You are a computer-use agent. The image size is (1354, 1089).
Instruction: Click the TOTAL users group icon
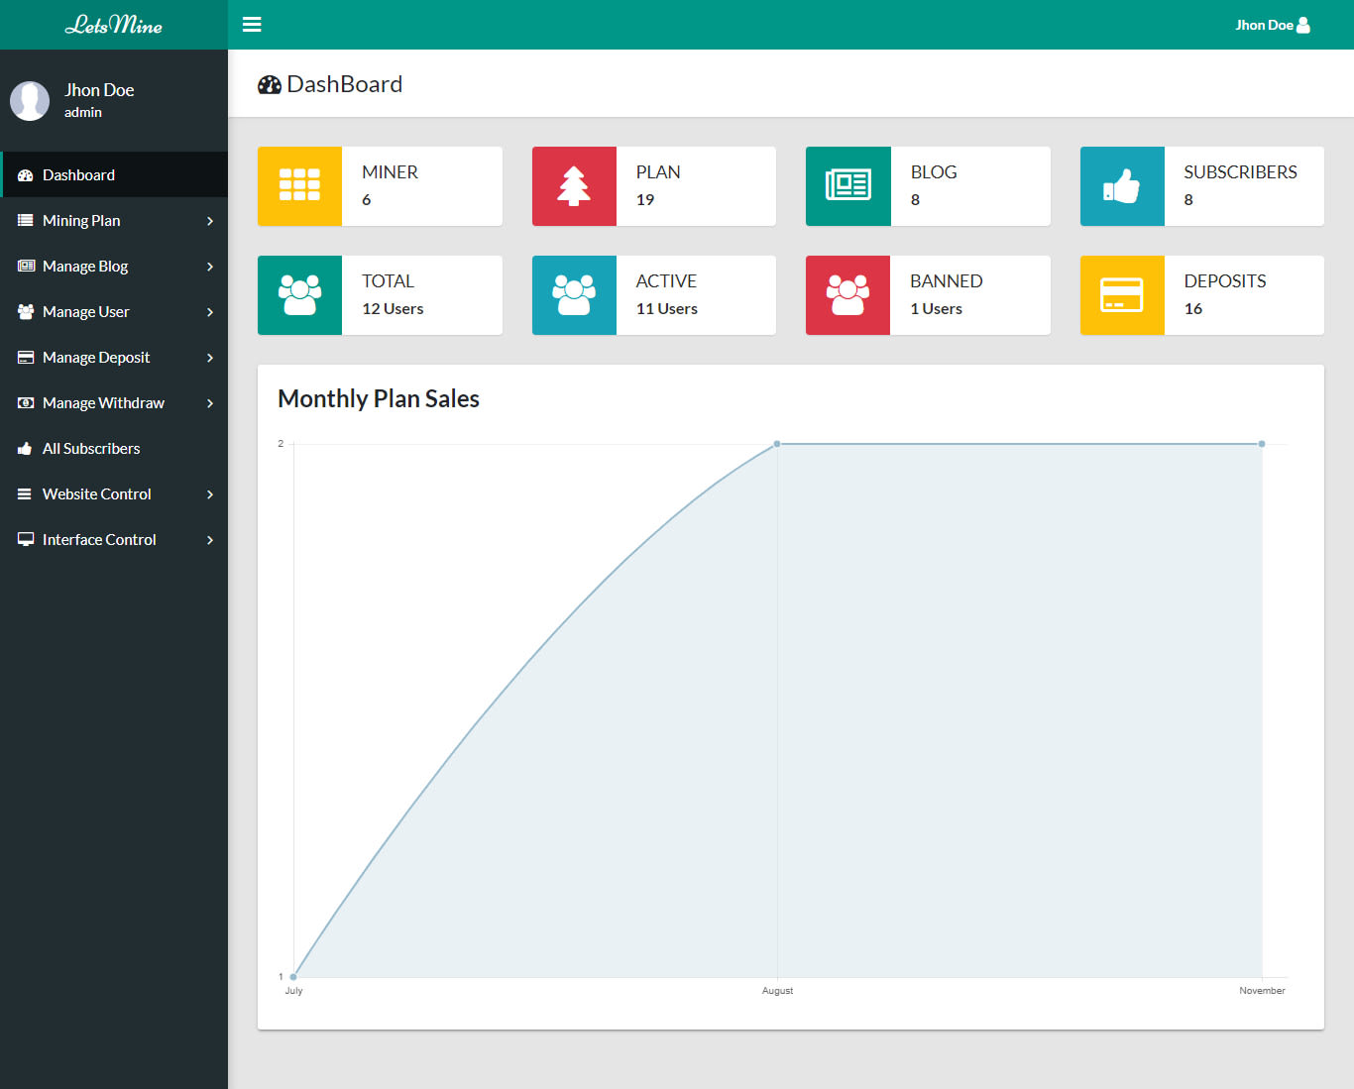[299, 295]
